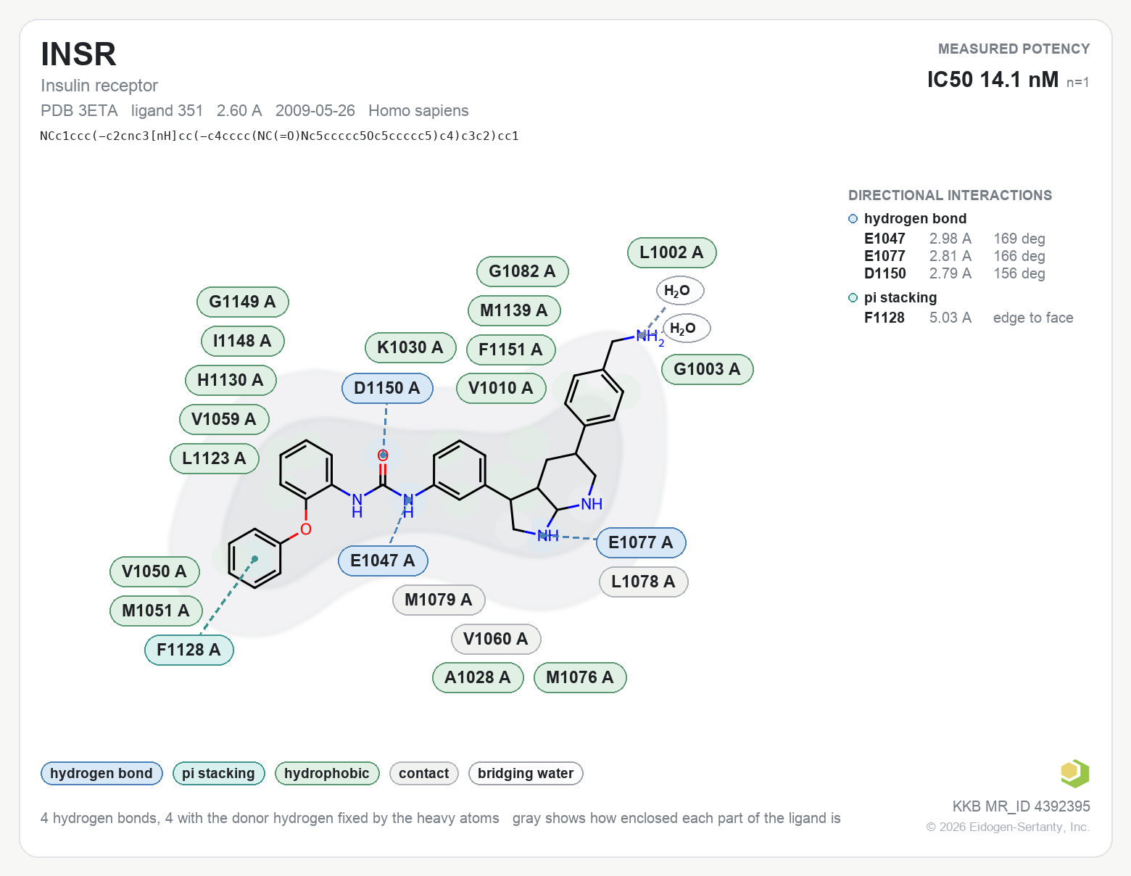
Task: Click residue label L1002 A
Action: [672, 253]
